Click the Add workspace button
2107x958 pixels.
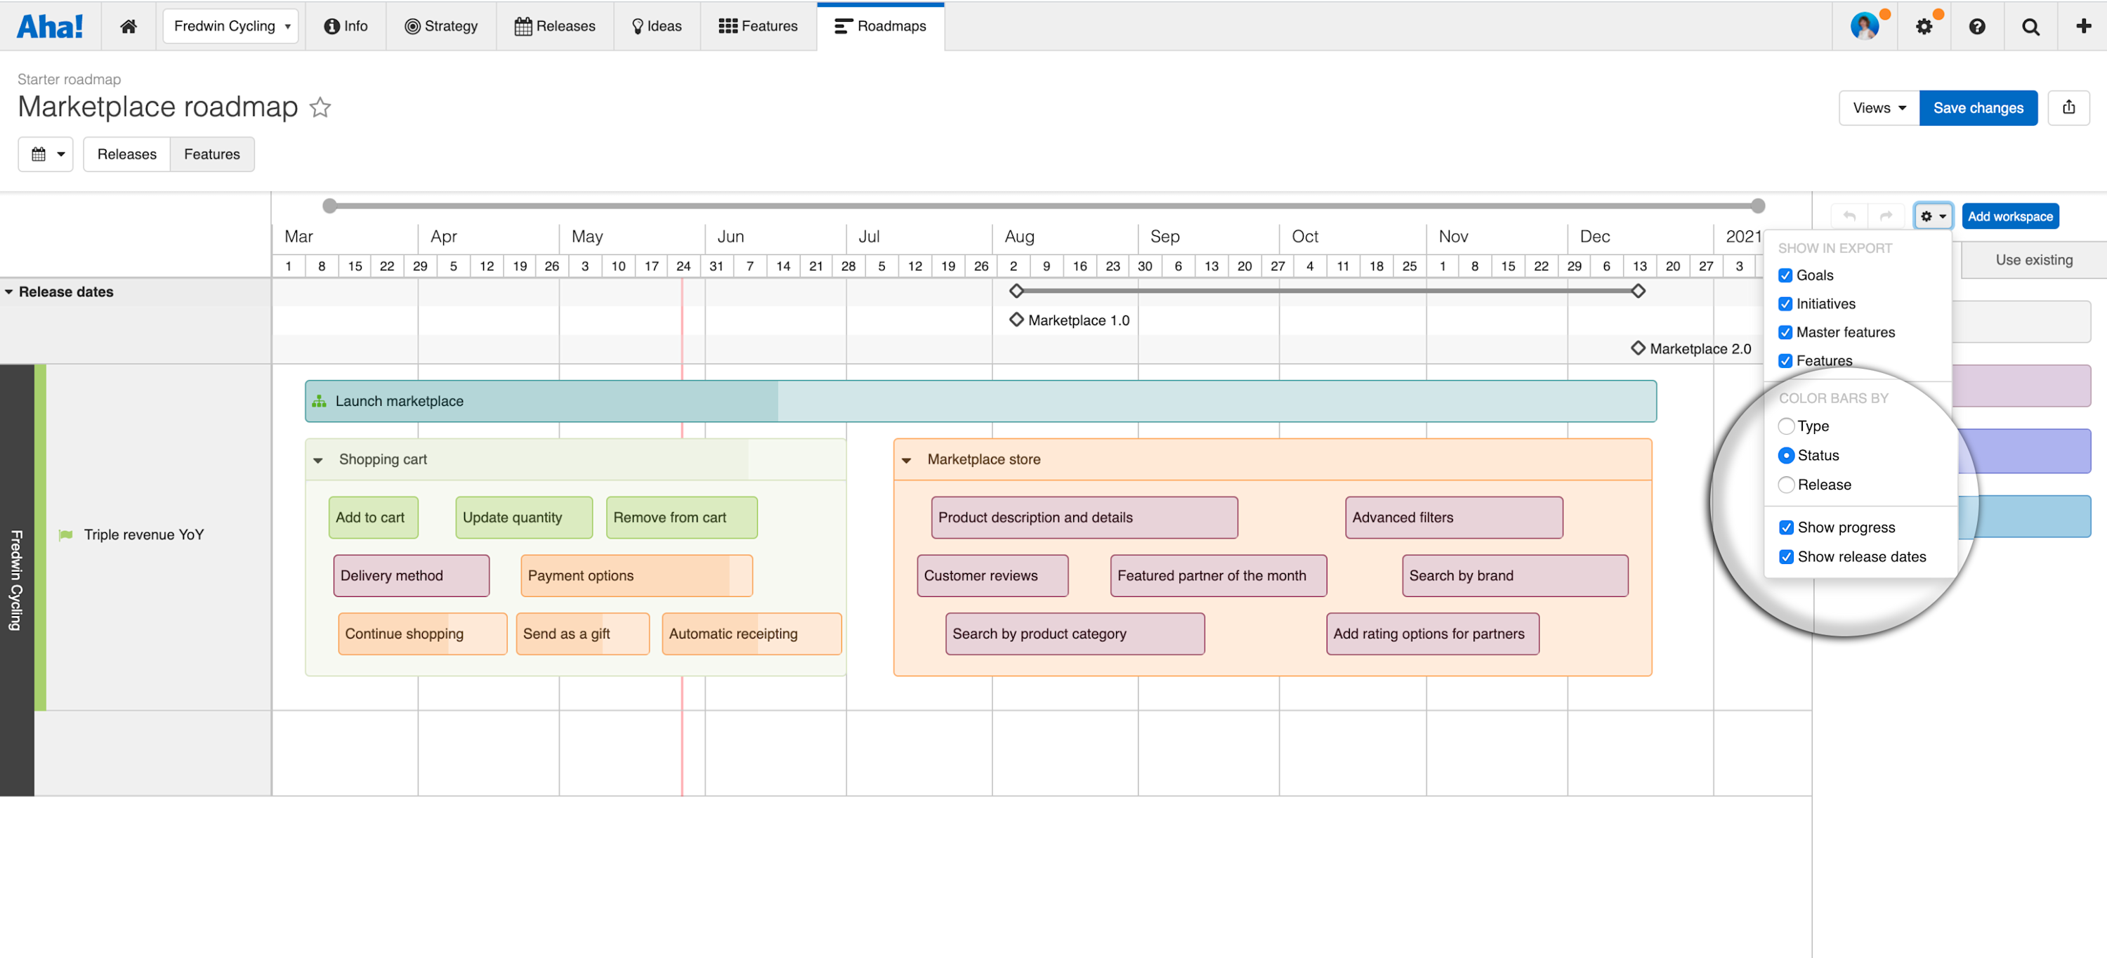pos(2011,216)
